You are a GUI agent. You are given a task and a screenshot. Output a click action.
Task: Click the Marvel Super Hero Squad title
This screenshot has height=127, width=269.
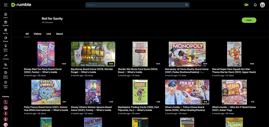[234, 70]
